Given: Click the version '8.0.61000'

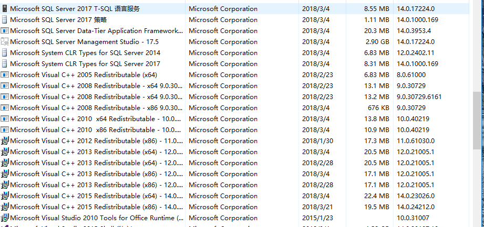Looking at the screenshot, I should tap(411, 75).
